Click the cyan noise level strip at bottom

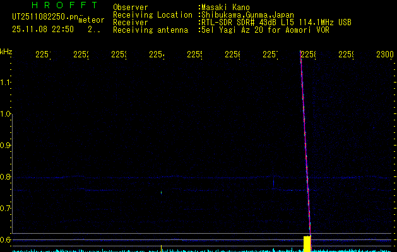(x=189, y=250)
